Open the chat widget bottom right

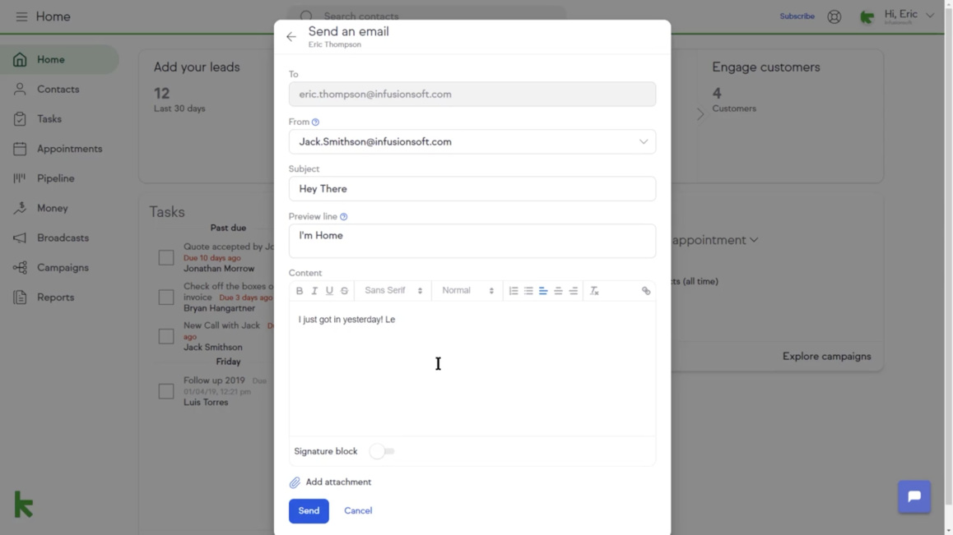point(914,496)
